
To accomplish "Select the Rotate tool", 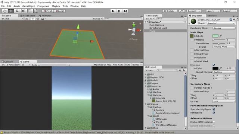I will click(x=17, y=11).
